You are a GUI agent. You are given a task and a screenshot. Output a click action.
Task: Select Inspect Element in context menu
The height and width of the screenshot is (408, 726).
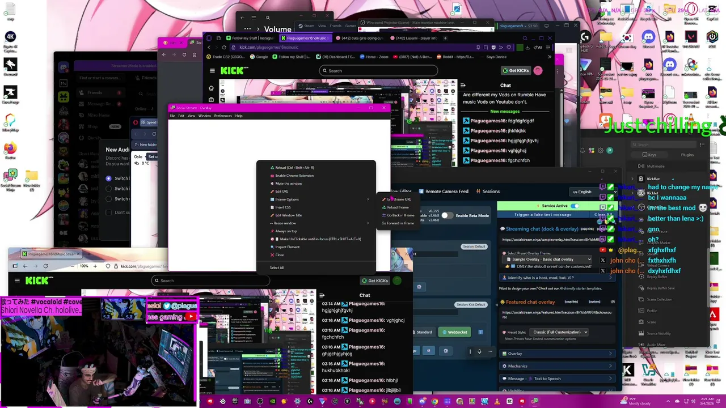pos(316,247)
